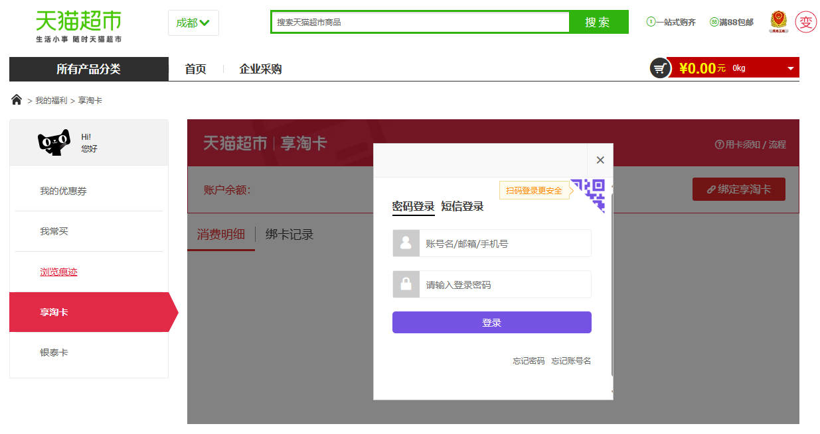Click the green 搜索 button
Image resolution: width=820 pixels, height=434 pixels.
pos(598,22)
